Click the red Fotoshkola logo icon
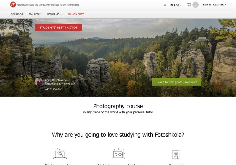 coord(13,5)
